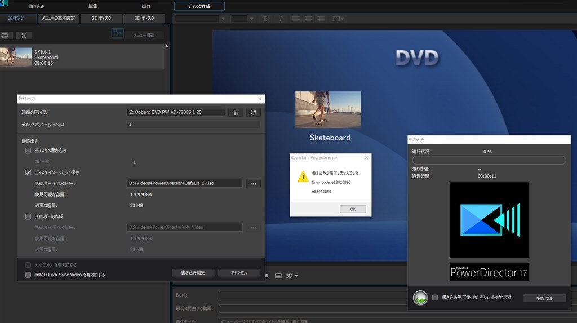Click the drive eject/tools icon beside drive field
Viewport: 577px width, 323px height.
(x=236, y=112)
